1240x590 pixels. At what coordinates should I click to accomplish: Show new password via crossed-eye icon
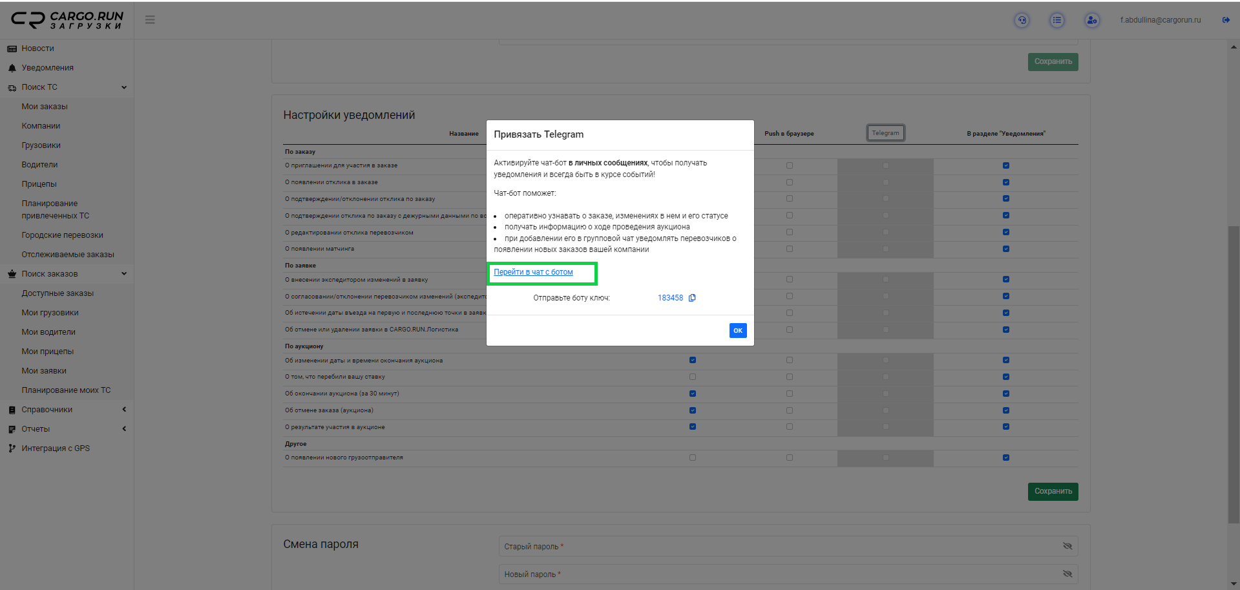click(x=1067, y=574)
